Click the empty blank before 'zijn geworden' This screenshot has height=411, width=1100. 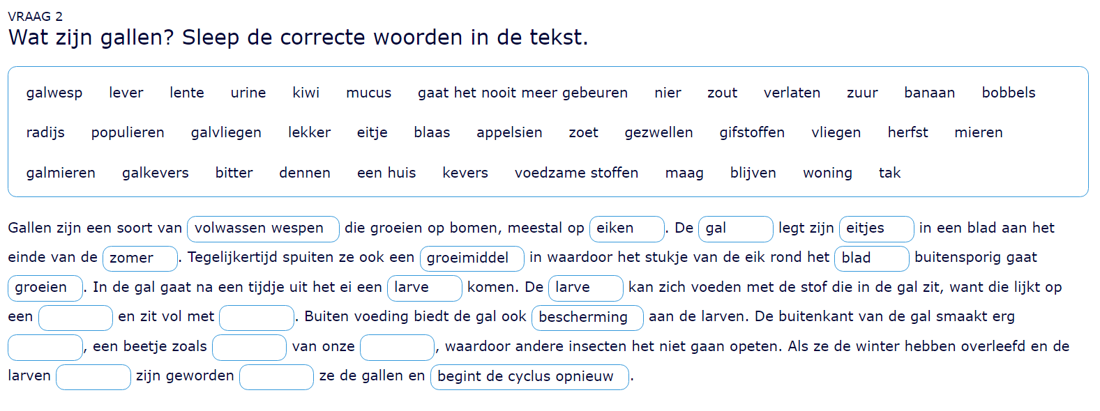(93, 377)
